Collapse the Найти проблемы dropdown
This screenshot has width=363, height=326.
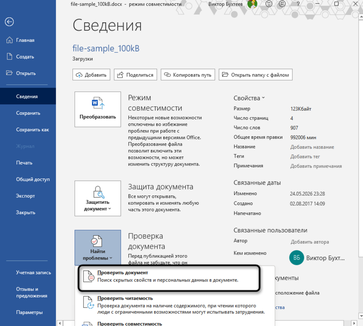[x=98, y=247]
